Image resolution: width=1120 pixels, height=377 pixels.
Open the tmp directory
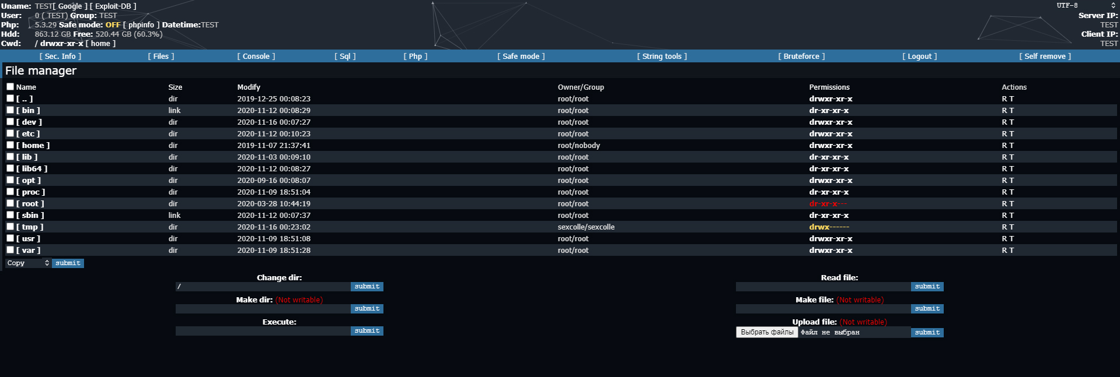30,227
